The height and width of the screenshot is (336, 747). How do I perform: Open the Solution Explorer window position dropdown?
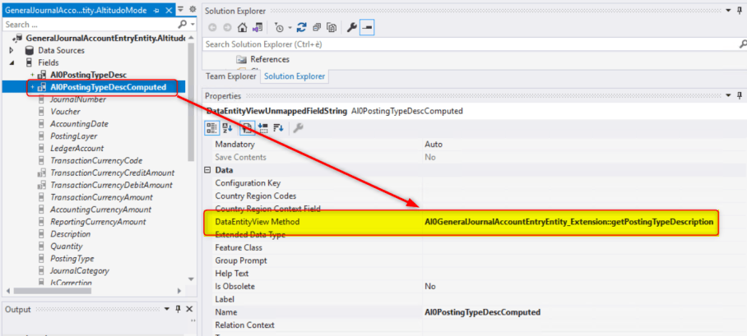pos(727,10)
